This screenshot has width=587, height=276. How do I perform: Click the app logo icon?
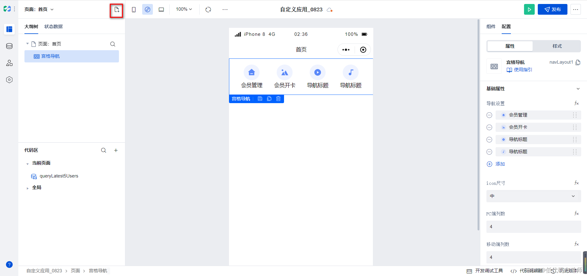coord(7,9)
